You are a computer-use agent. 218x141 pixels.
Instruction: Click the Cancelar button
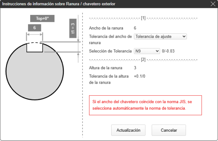point(169,130)
